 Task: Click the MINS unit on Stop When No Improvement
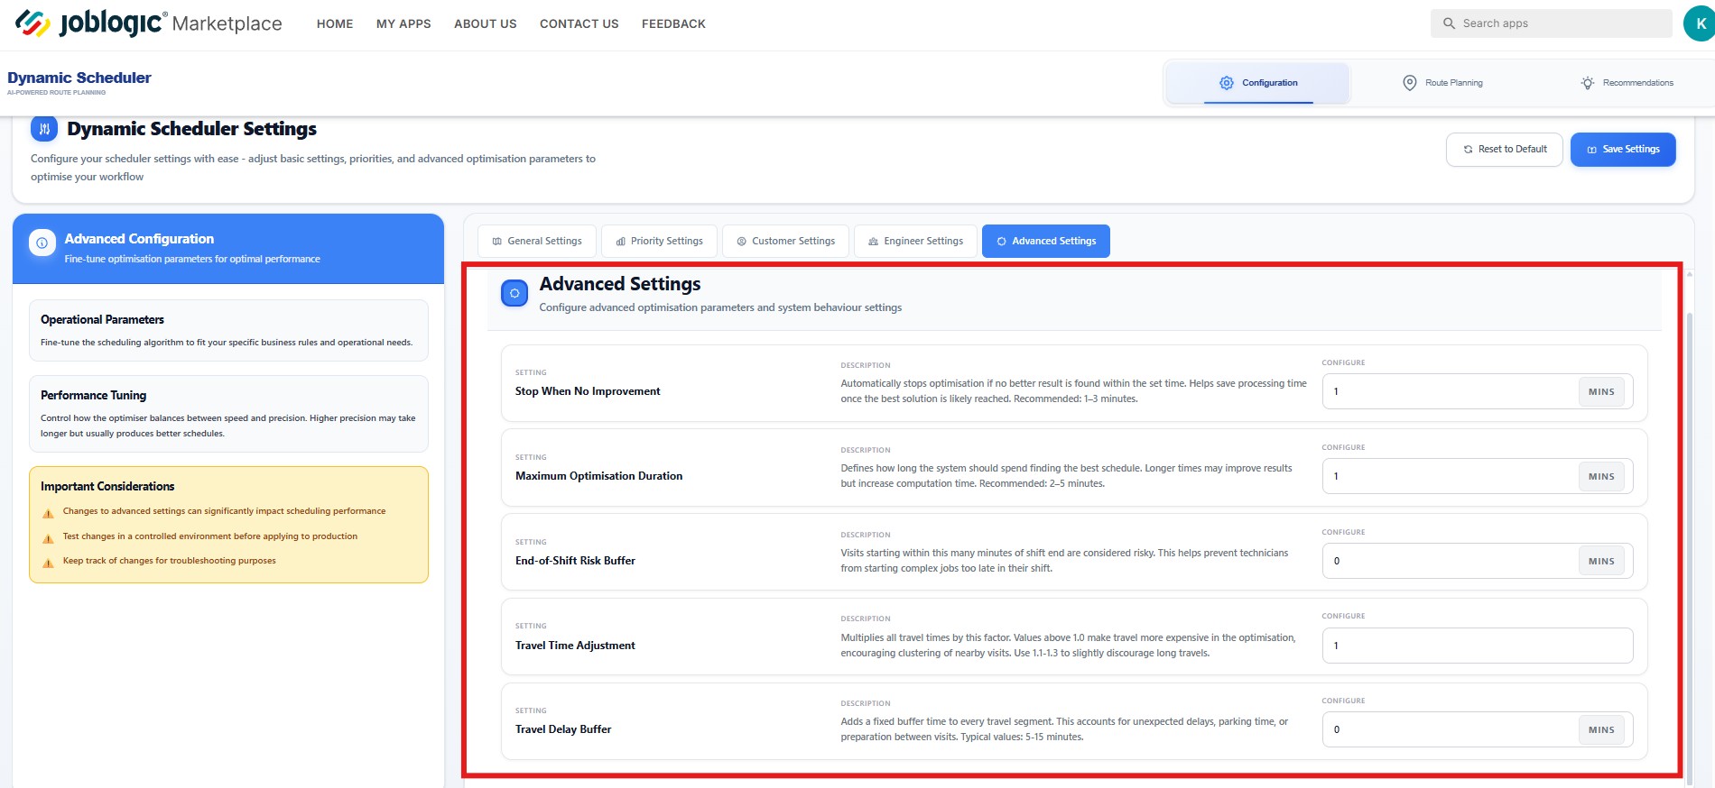point(1601,392)
